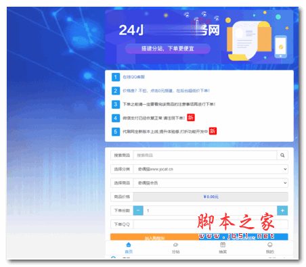Click the document illustration in the banner
The width and height of the screenshot is (306, 267).
249,41
